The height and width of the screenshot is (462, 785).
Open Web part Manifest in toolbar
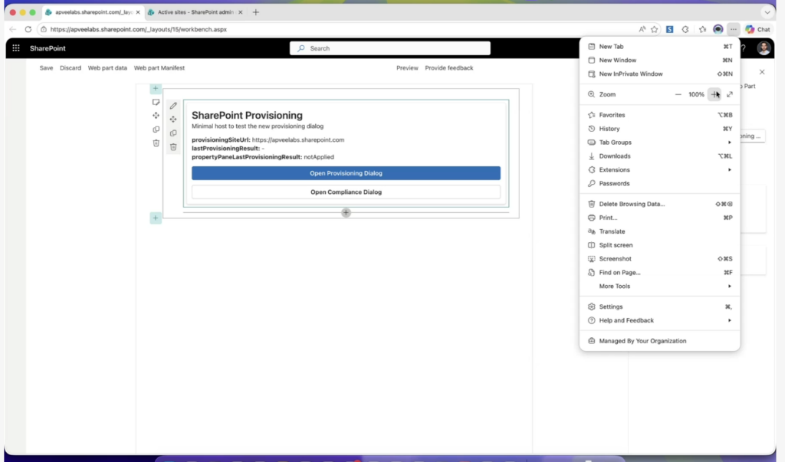point(159,68)
